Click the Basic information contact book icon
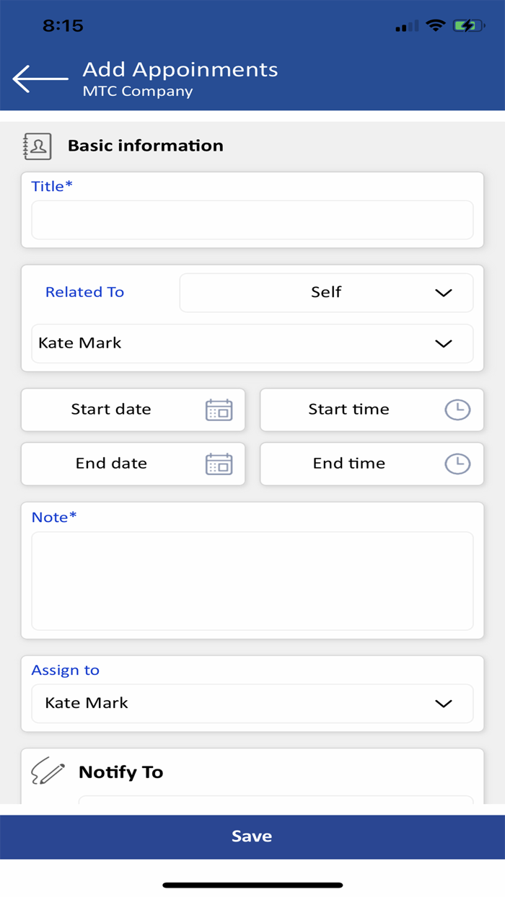The width and height of the screenshot is (505, 897). tap(38, 146)
